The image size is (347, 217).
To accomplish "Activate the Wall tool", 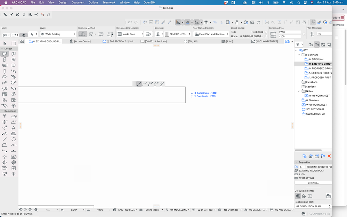I will click(5, 54).
